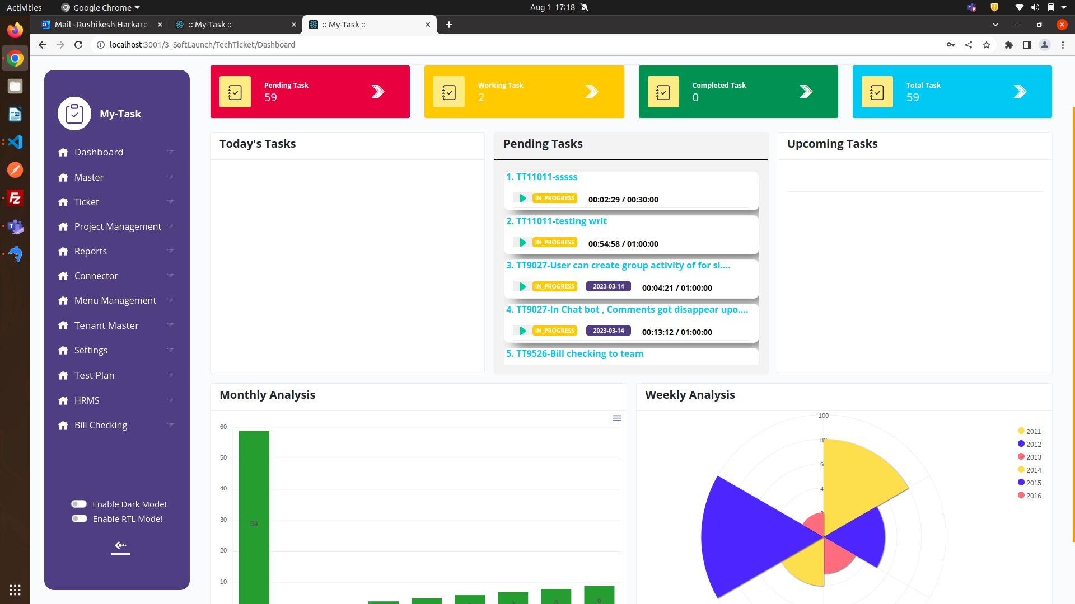Viewport: 1075px width, 604px height.
Task: Click the Total Task card arrow icon
Action: pyautogui.click(x=1020, y=92)
